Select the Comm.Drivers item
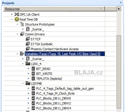 point(35,34)
